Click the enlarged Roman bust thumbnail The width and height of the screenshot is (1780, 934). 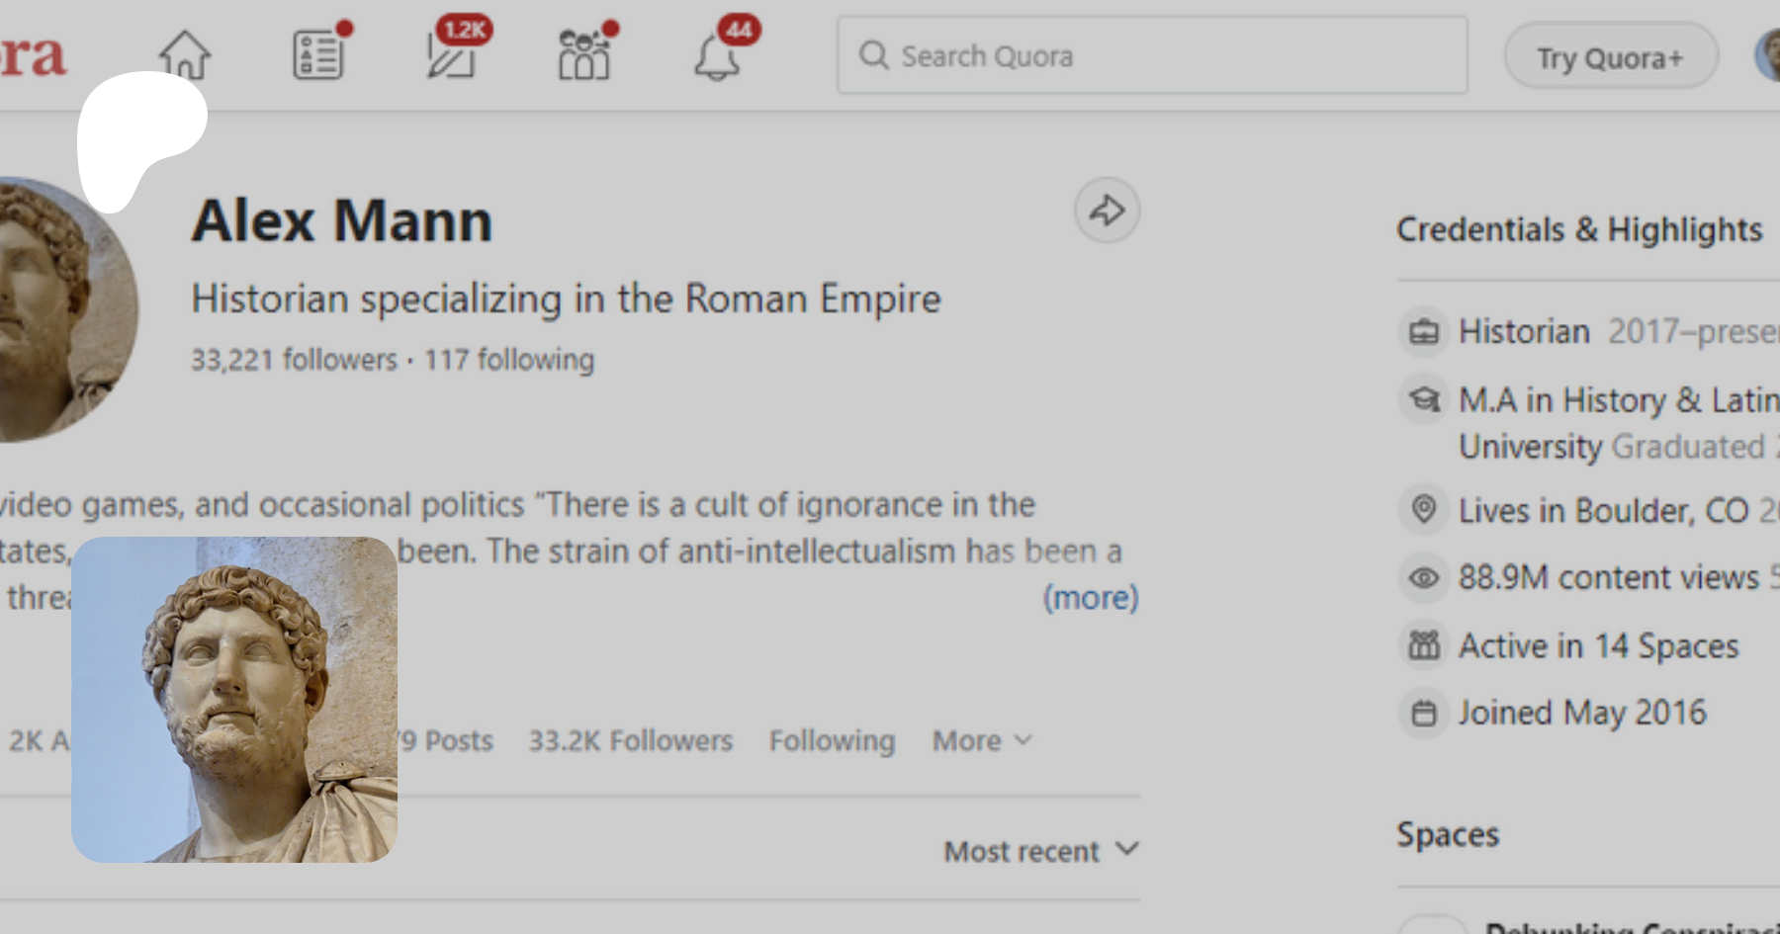(234, 700)
